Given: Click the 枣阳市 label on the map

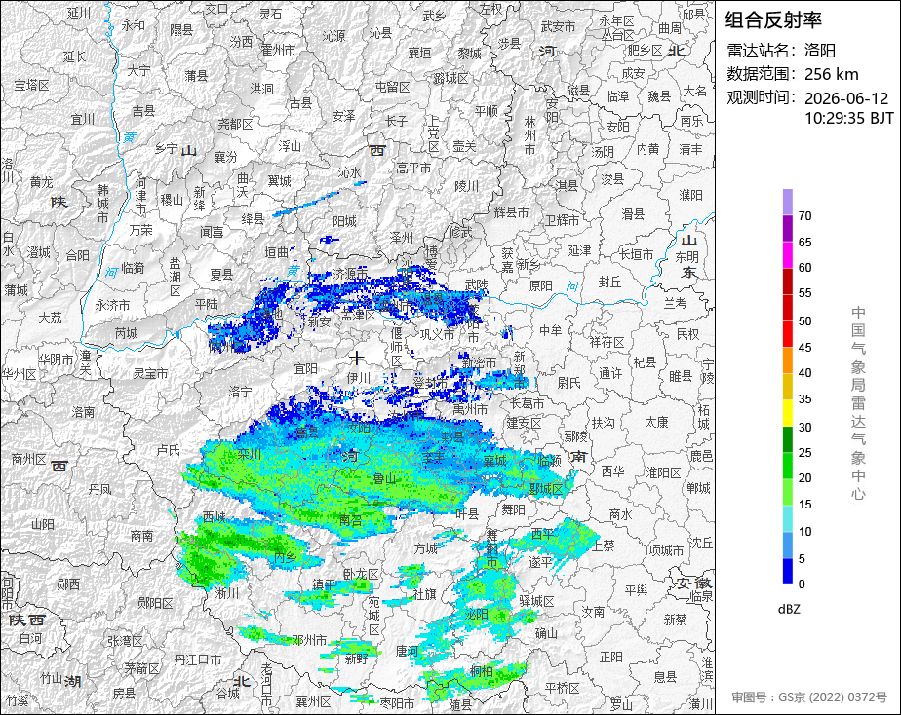Looking at the screenshot, I should [x=397, y=703].
